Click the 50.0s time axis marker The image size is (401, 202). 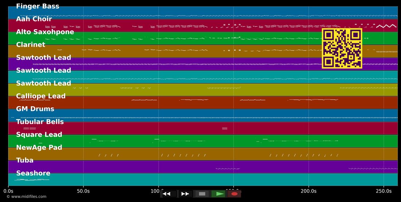tap(83, 191)
